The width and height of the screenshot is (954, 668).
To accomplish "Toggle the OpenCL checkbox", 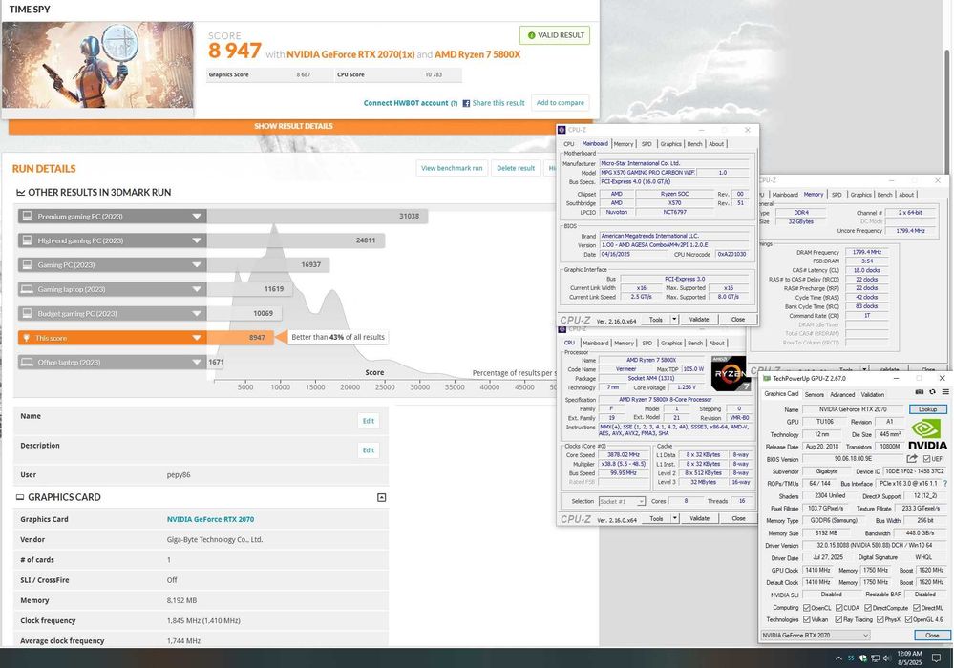I will 806,608.
